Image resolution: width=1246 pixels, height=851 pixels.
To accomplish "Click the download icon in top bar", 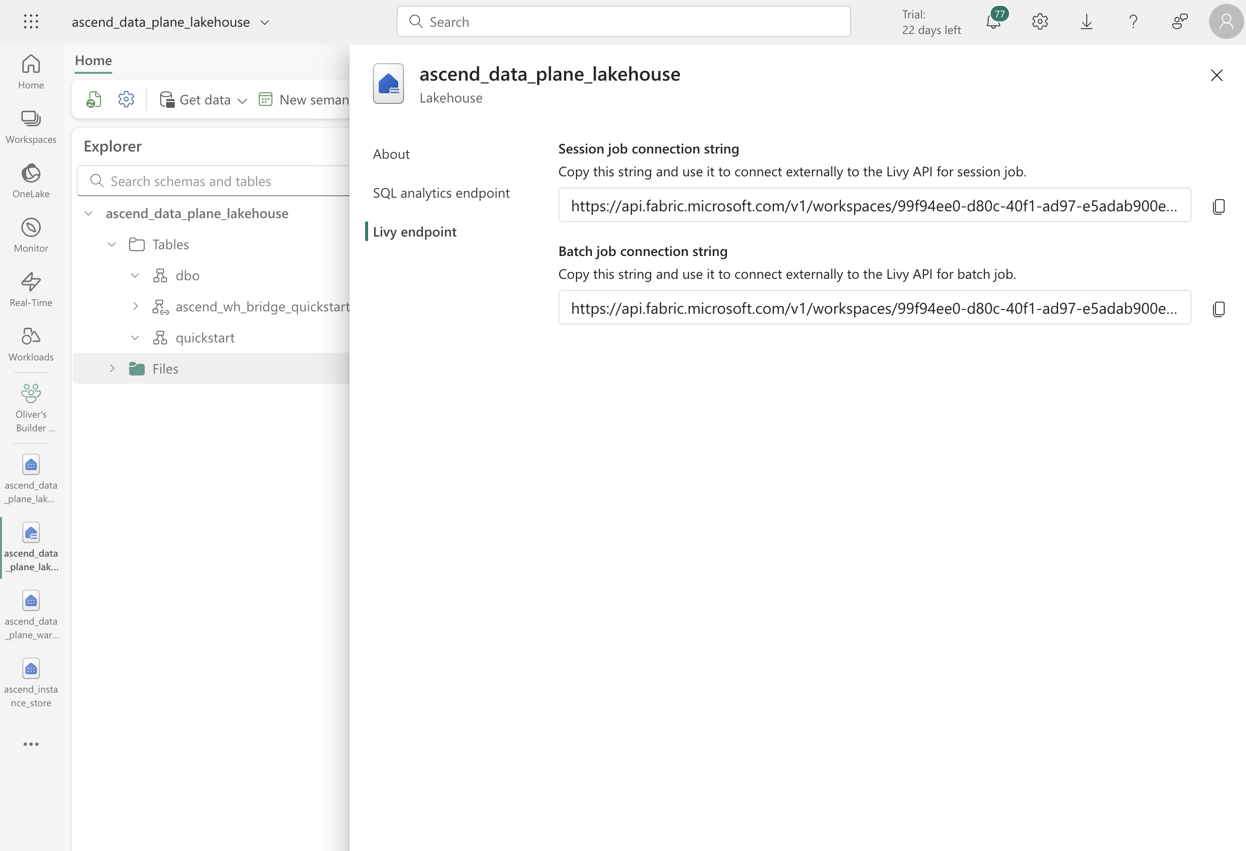I will 1086,21.
